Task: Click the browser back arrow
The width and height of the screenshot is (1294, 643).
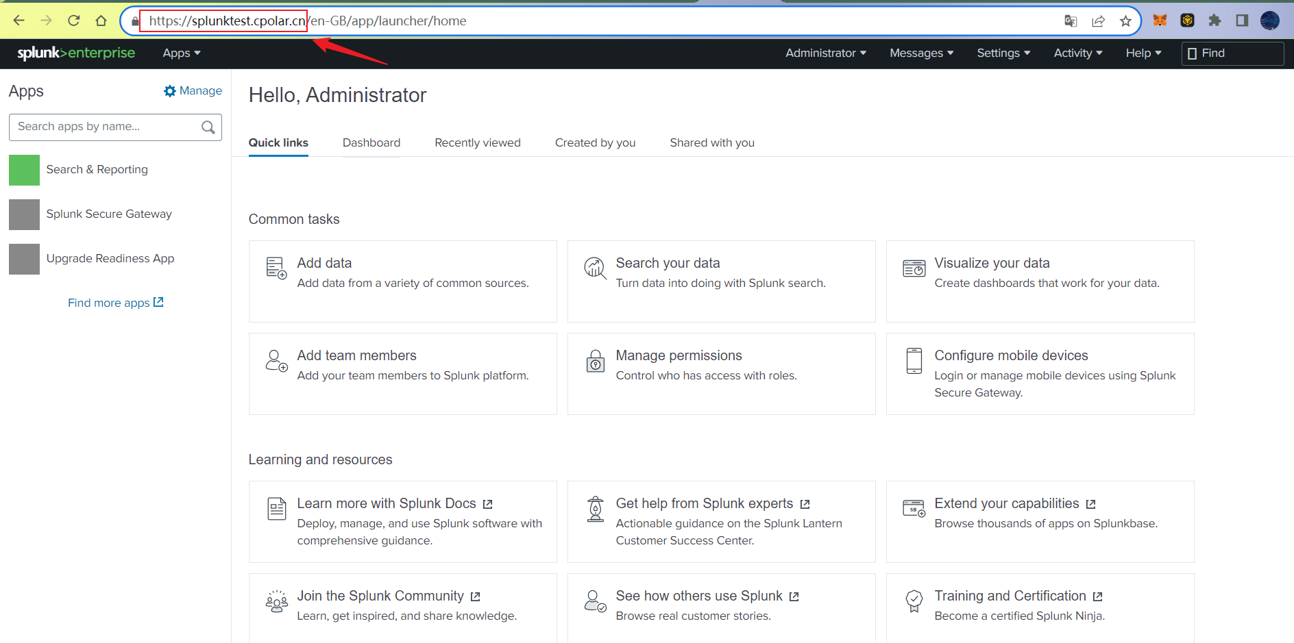Action: tap(19, 21)
